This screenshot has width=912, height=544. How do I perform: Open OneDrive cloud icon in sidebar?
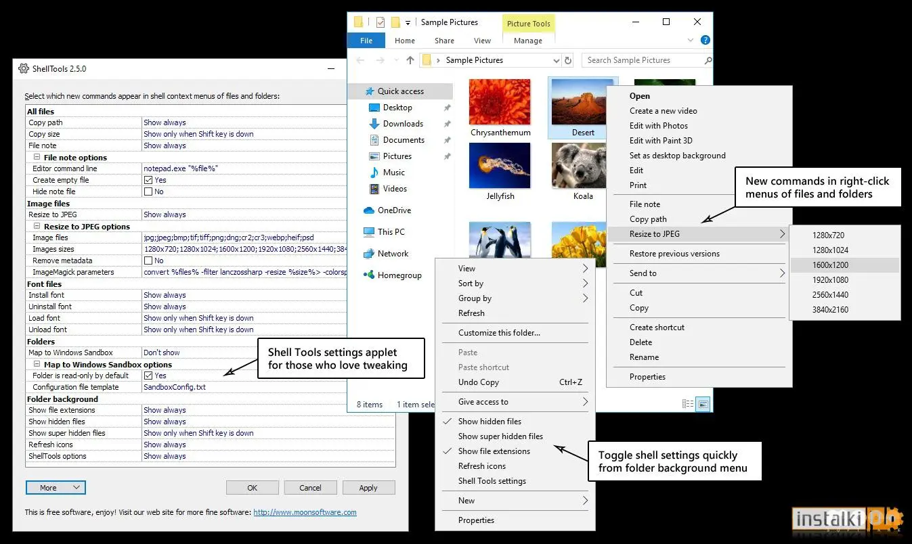369,210
